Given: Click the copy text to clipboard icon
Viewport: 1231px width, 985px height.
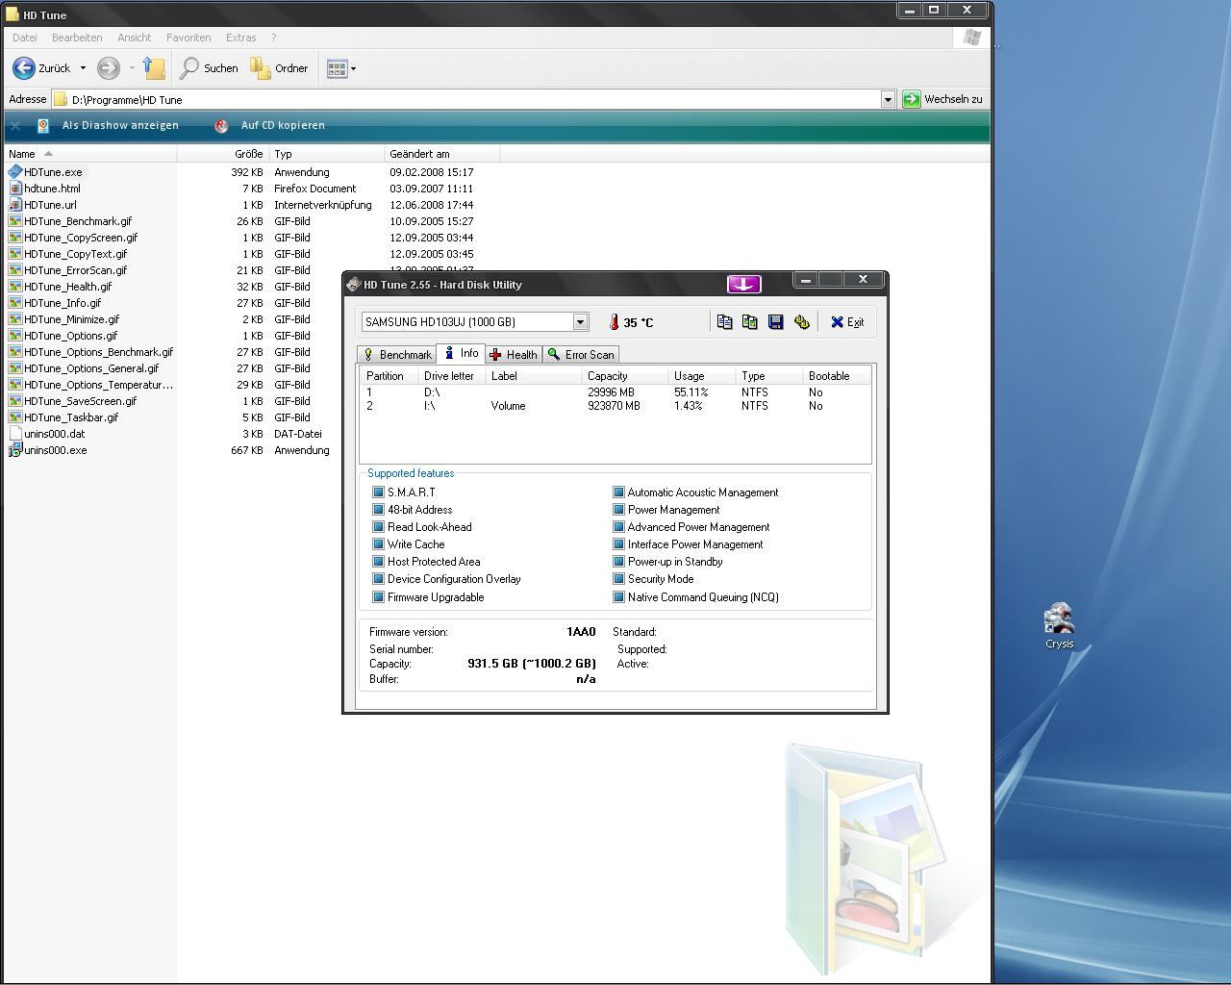Looking at the screenshot, I should coord(724,322).
